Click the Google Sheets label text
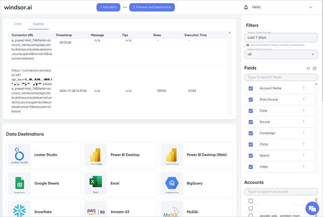The image size is (323, 217). pyautogui.click(x=47, y=183)
